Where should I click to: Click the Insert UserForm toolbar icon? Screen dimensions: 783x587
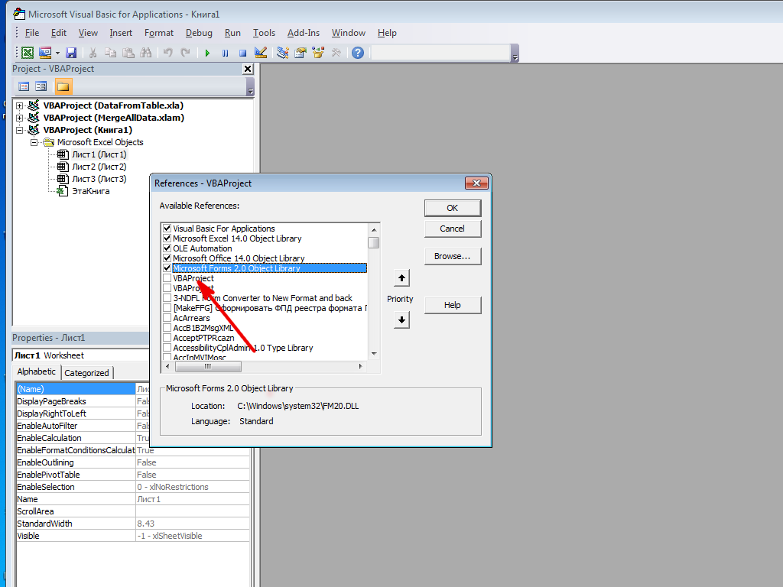click(45, 53)
